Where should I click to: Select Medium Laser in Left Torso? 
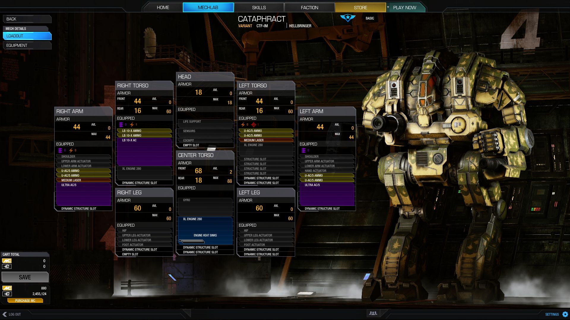coord(266,140)
